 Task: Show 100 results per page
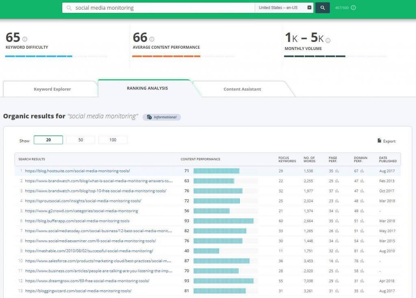(113, 140)
